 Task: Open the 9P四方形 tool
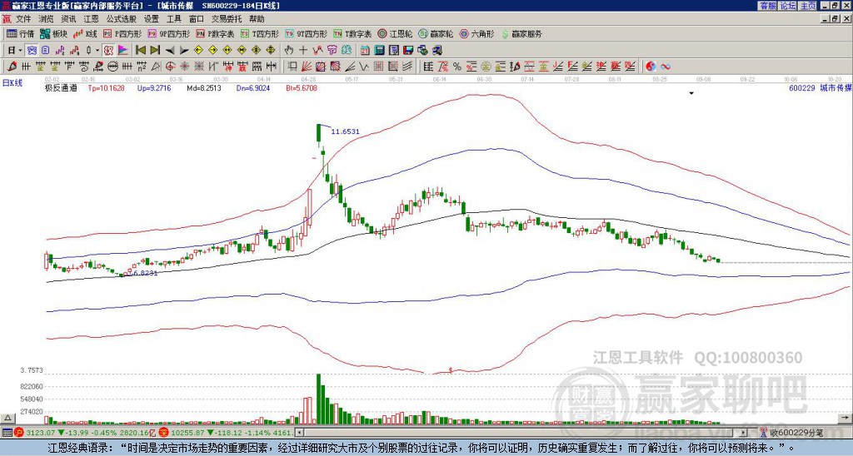[x=169, y=33]
